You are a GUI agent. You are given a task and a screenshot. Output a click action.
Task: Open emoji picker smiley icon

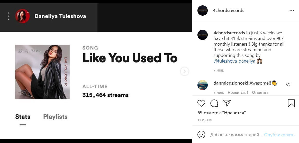201,135
